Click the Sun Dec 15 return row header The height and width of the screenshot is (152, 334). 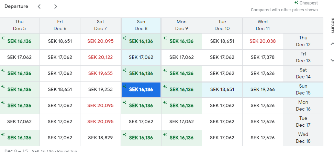click(303, 89)
